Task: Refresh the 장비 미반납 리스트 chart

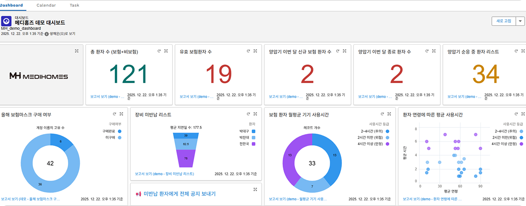Action: [x=249, y=114]
